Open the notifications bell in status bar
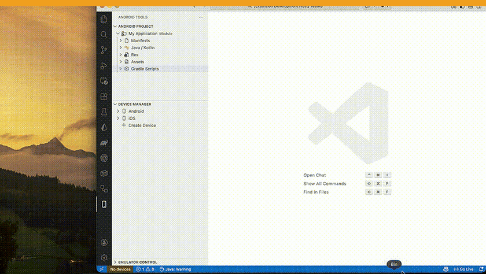The image size is (486, 274). 481,269
